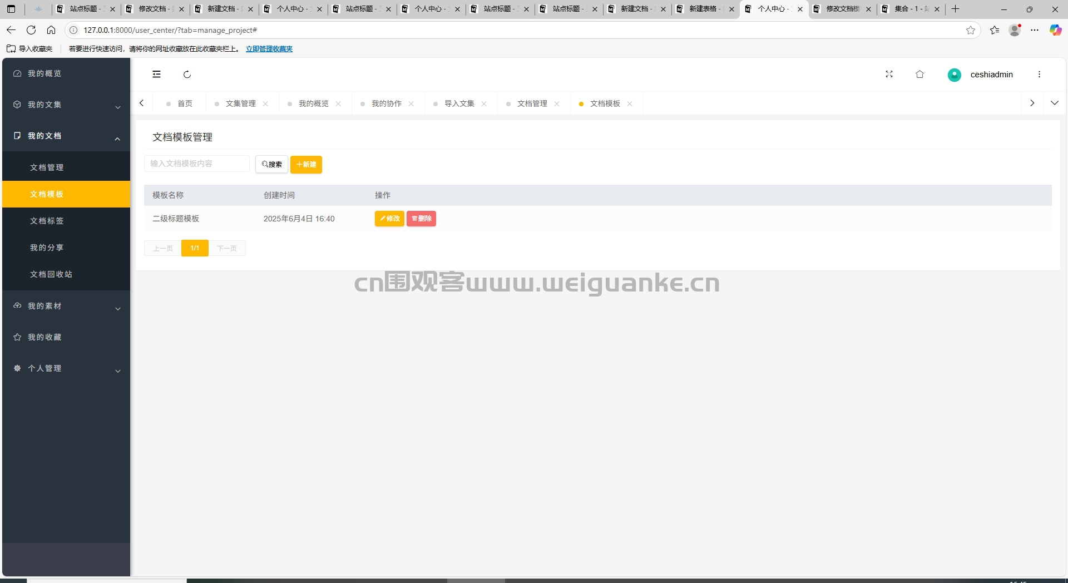
Task: Expand the 我的文集 sidebar menu
Action: click(66, 105)
